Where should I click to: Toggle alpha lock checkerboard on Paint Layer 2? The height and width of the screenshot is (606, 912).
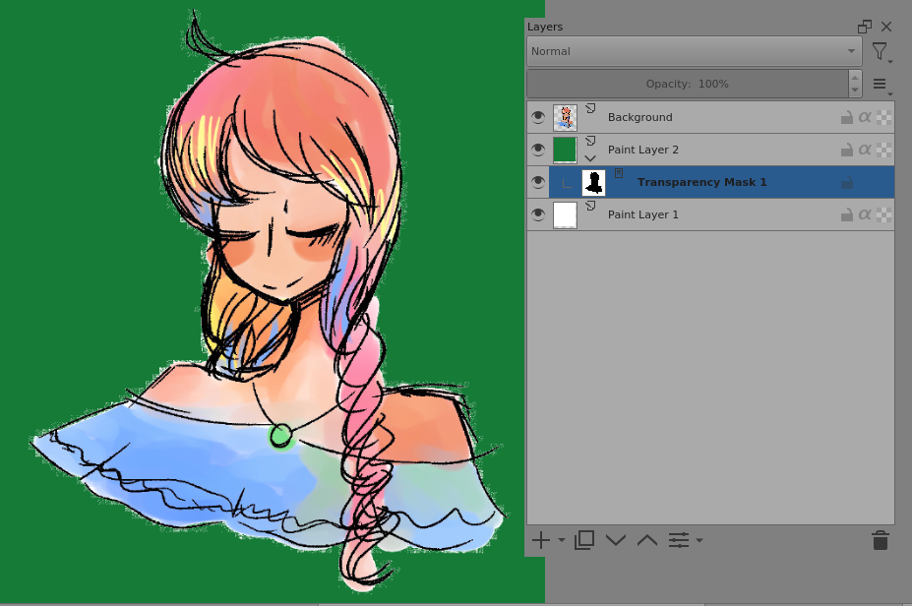883,151
